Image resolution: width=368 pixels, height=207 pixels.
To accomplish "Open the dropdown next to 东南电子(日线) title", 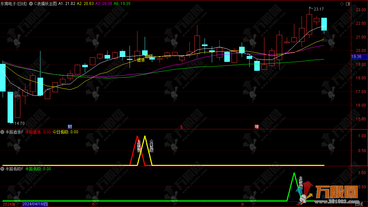I will (31, 4).
